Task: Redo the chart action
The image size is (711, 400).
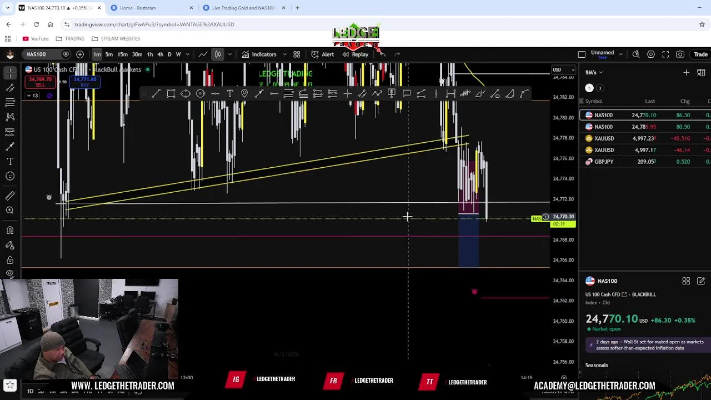Action: click(x=397, y=54)
